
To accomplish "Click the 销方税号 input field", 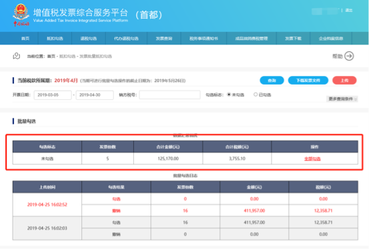I will (170, 95).
